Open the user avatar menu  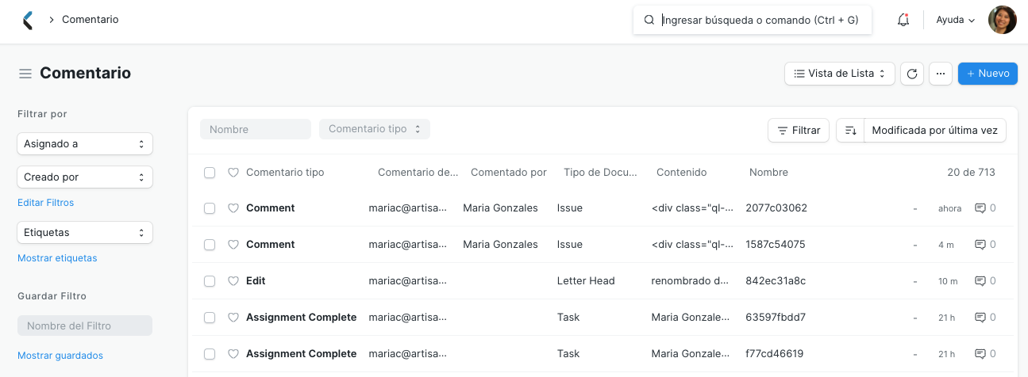point(1002,20)
